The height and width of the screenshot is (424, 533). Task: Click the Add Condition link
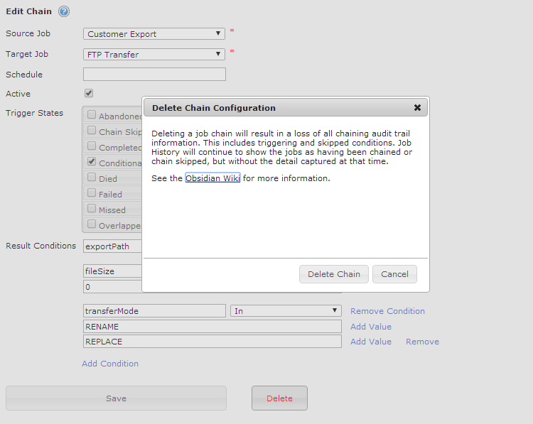[110, 364]
